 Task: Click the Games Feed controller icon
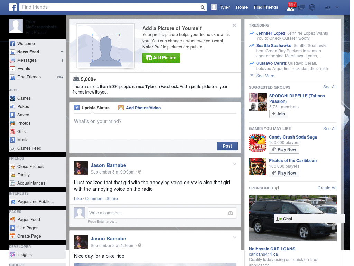click(12, 148)
